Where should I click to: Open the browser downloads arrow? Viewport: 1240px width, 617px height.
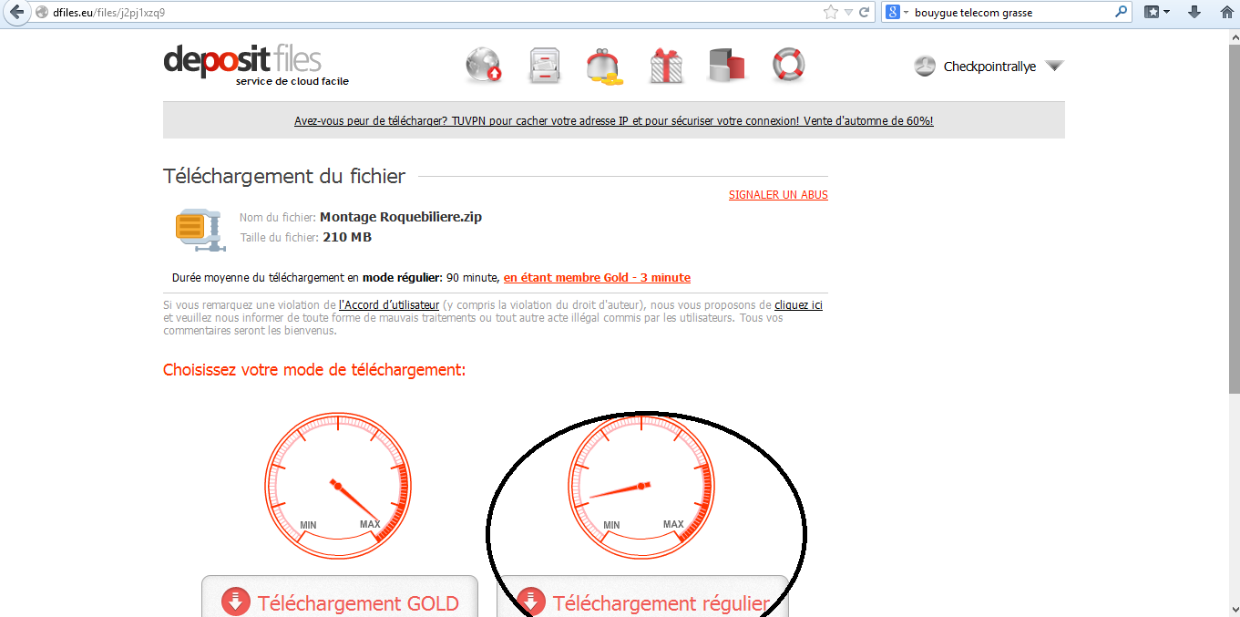point(1195,13)
